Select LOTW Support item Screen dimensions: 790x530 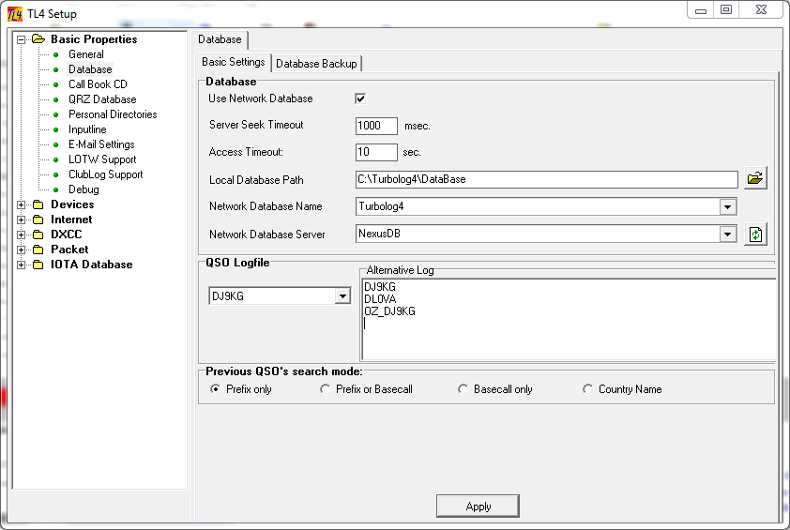[x=102, y=159]
